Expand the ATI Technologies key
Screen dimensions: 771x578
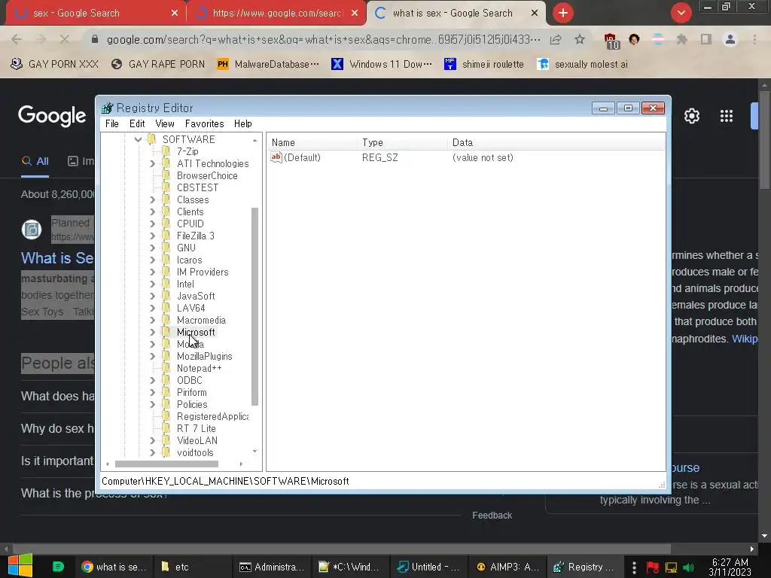coord(152,163)
